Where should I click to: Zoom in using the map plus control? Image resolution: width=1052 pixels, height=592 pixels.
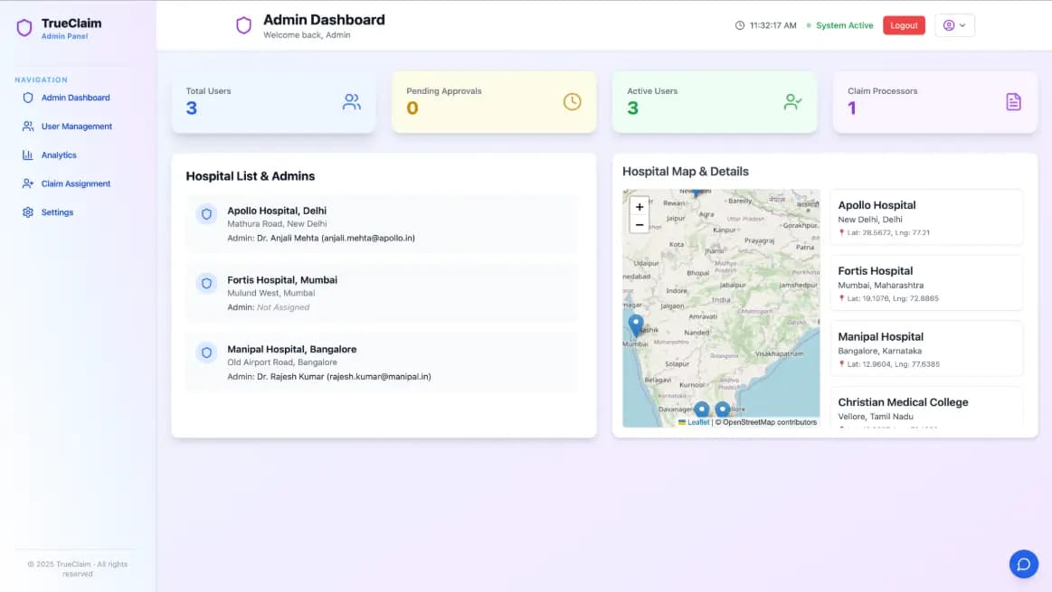pos(640,206)
